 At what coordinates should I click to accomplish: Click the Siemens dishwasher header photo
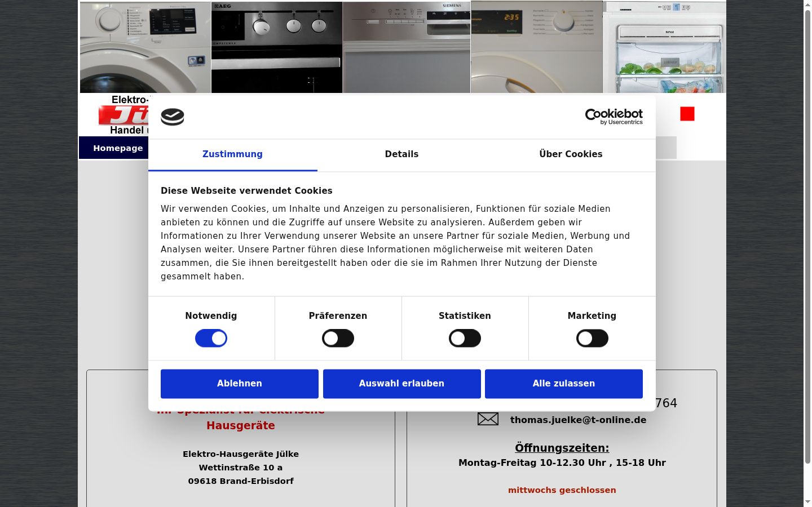407,47
